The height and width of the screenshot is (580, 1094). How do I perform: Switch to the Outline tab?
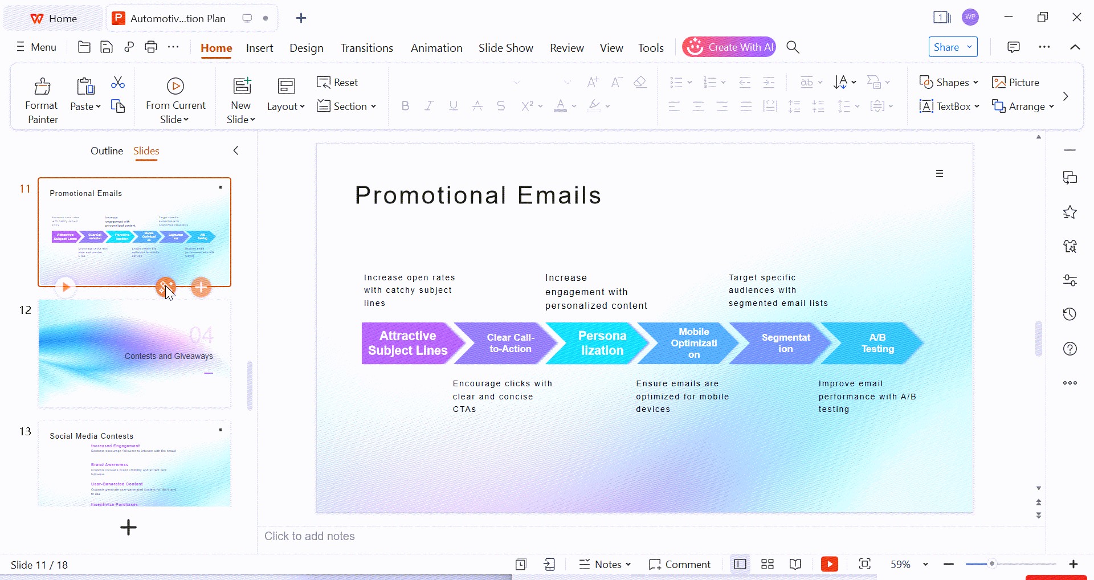[107, 151]
